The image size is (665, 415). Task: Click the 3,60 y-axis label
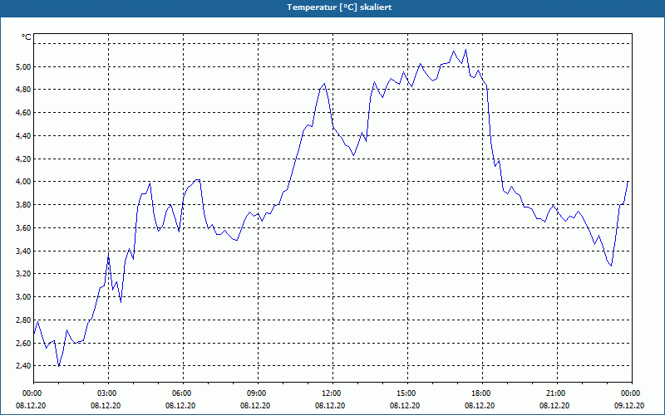[24, 227]
